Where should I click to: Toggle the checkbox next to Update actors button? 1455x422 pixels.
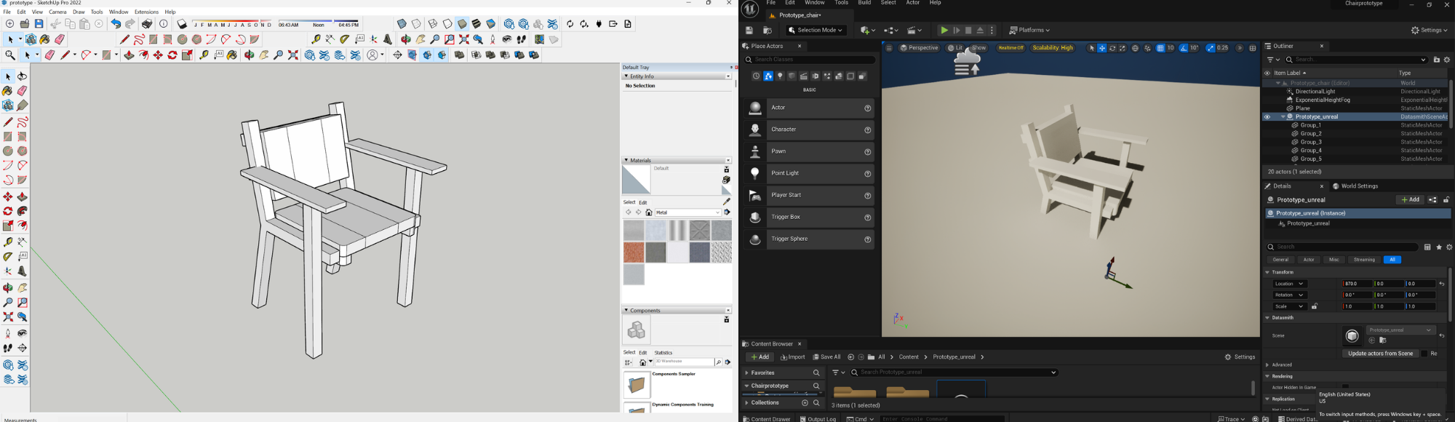click(1424, 354)
